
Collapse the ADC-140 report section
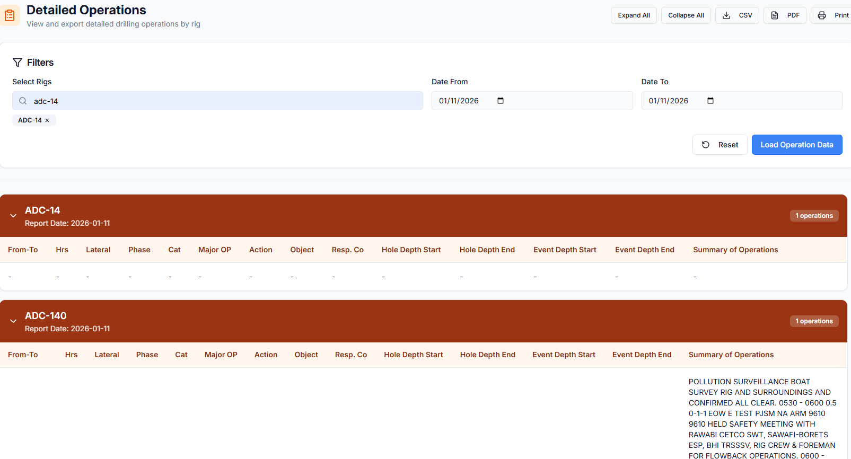point(13,321)
